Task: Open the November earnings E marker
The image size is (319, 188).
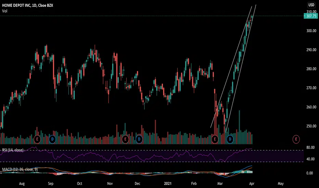Action: pyautogui.click(x=125, y=139)
